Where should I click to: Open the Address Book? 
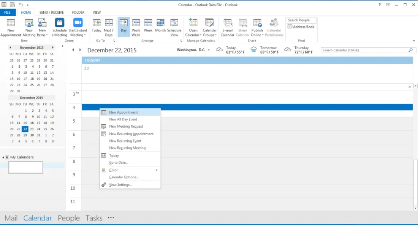pos(301,27)
